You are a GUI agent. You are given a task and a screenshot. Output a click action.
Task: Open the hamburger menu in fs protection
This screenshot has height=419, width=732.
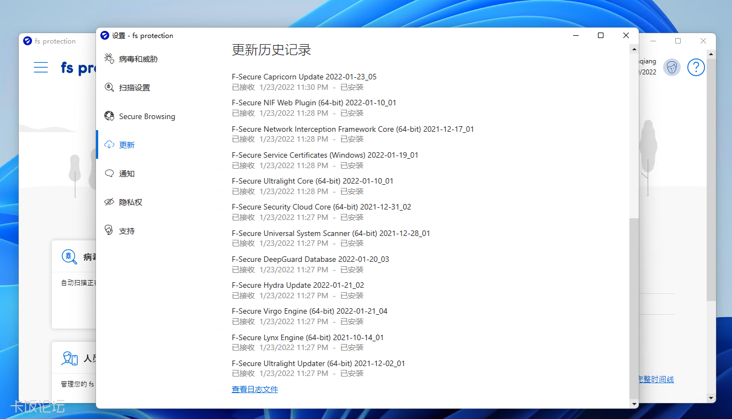[x=40, y=67]
